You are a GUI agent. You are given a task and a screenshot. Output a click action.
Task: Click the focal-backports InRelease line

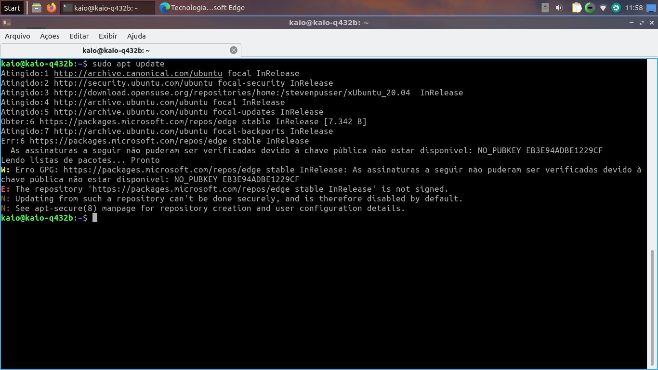[x=167, y=131]
